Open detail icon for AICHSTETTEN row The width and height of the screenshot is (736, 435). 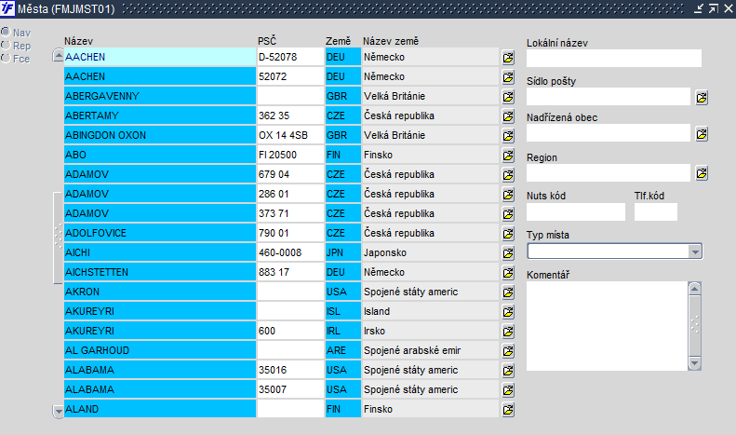pyautogui.click(x=508, y=273)
